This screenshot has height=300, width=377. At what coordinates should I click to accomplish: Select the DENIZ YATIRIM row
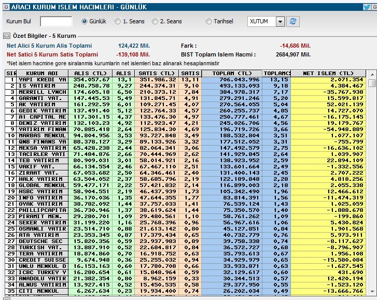click(x=185, y=123)
